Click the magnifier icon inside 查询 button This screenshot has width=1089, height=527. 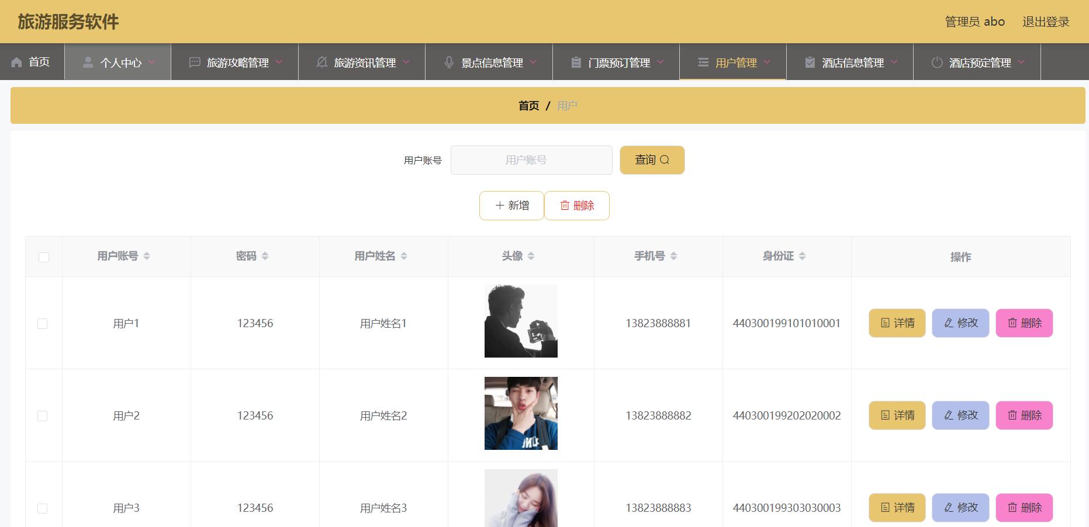coord(667,160)
